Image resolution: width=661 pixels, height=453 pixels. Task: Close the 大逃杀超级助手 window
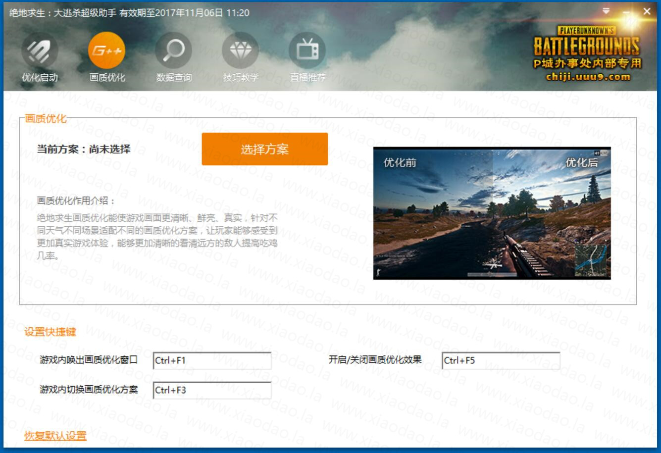click(x=647, y=11)
